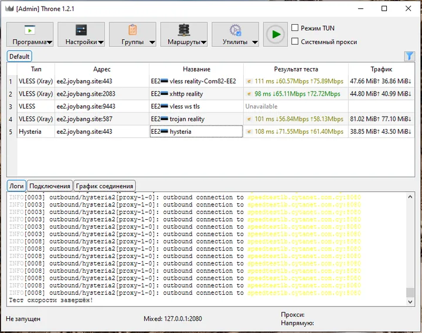Click flag icon beside xhttp reality

click(164, 94)
